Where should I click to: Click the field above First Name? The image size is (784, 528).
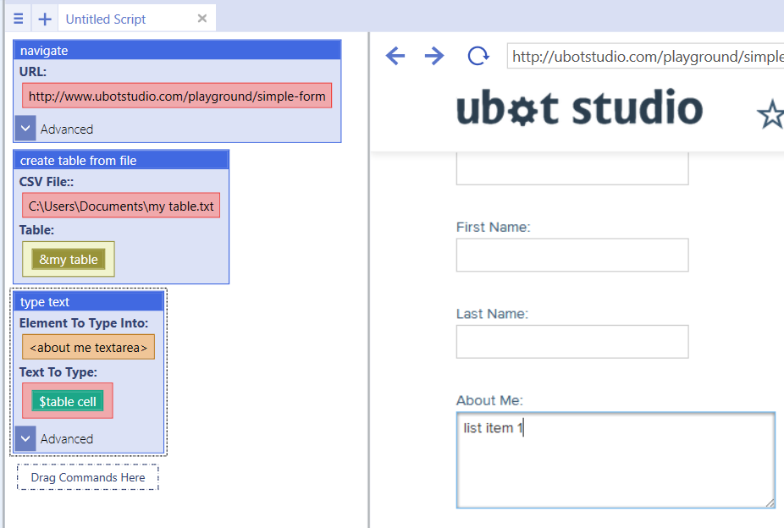(x=572, y=169)
